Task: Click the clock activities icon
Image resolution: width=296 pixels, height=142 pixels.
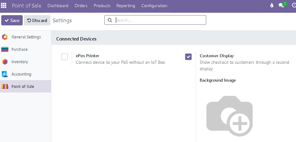Action: pyautogui.click(x=294, y=6)
